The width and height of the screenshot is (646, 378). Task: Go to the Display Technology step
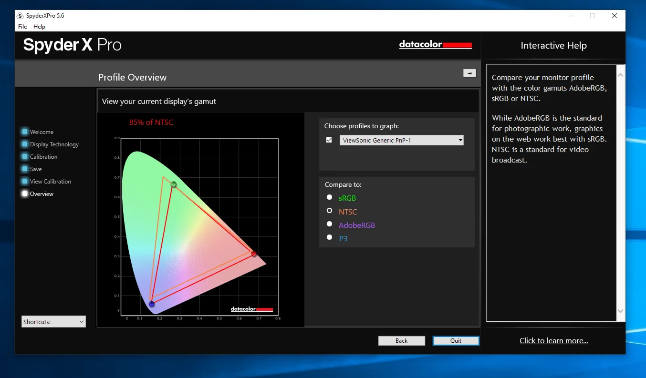[50, 144]
